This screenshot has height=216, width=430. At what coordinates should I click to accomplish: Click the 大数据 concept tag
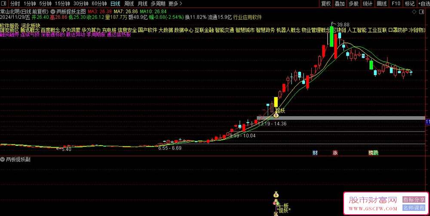[x=166, y=30]
